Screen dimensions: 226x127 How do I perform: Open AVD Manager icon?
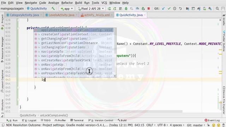click(x=204, y=8)
